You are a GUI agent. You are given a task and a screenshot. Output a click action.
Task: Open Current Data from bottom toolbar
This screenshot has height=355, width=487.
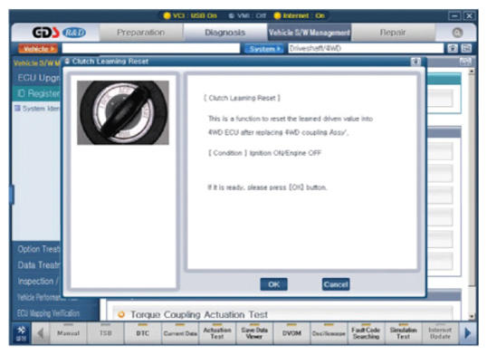click(x=180, y=333)
